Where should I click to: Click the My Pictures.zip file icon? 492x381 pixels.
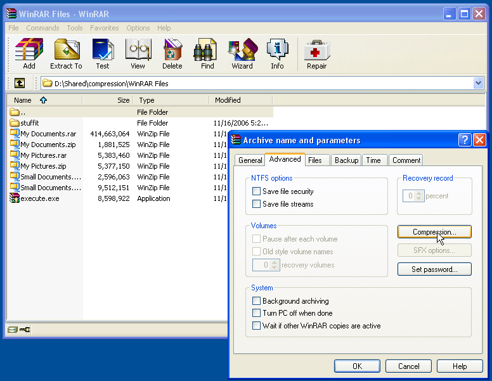pyautogui.click(x=15, y=165)
